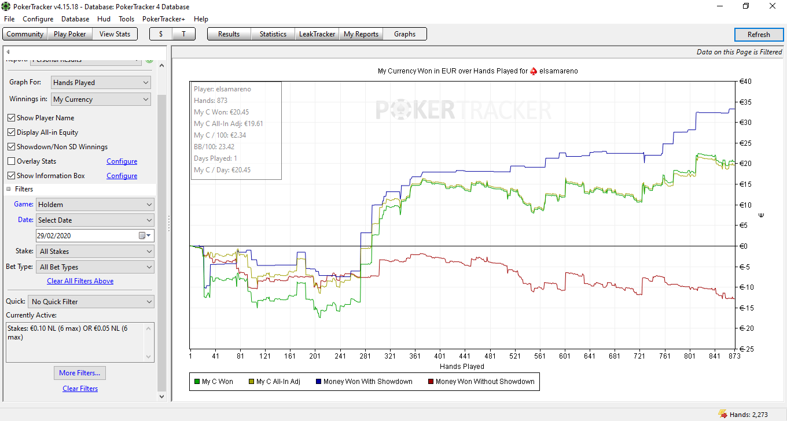Open the Graph For dropdown
Screen dimensions: 787x421
click(101, 83)
